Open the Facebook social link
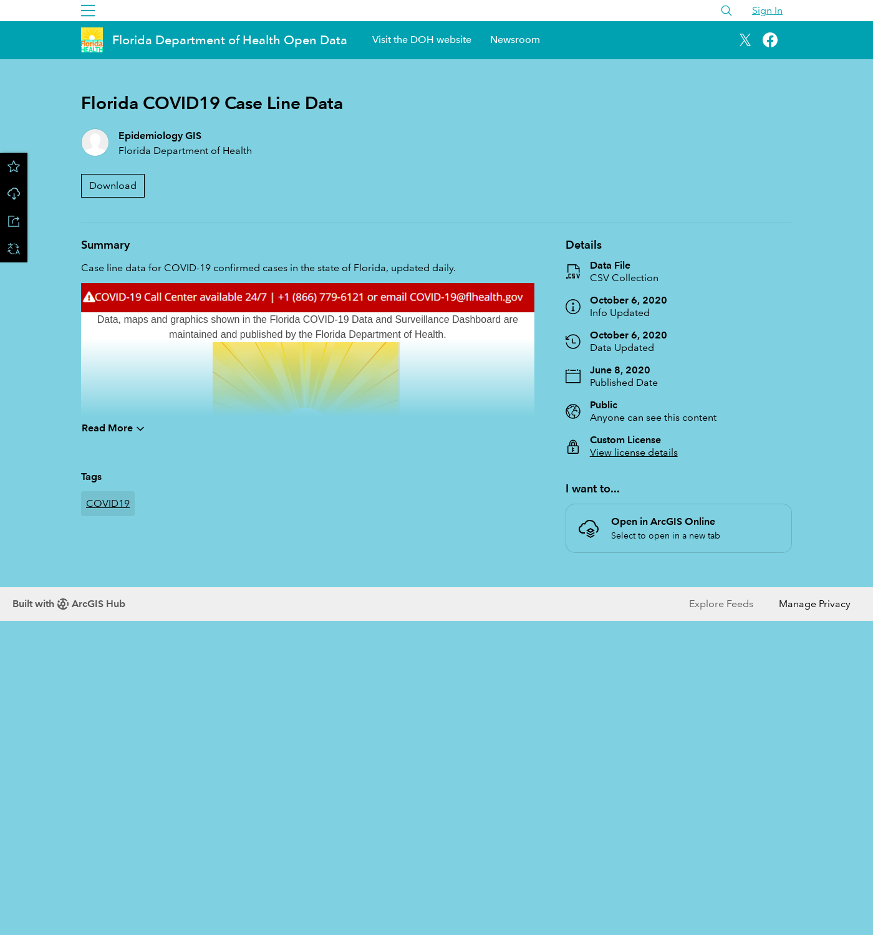Screen dimensions: 873x935 click(x=770, y=40)
